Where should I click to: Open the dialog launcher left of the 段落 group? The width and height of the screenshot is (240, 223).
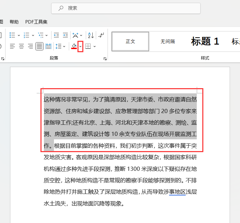[3, 59]
